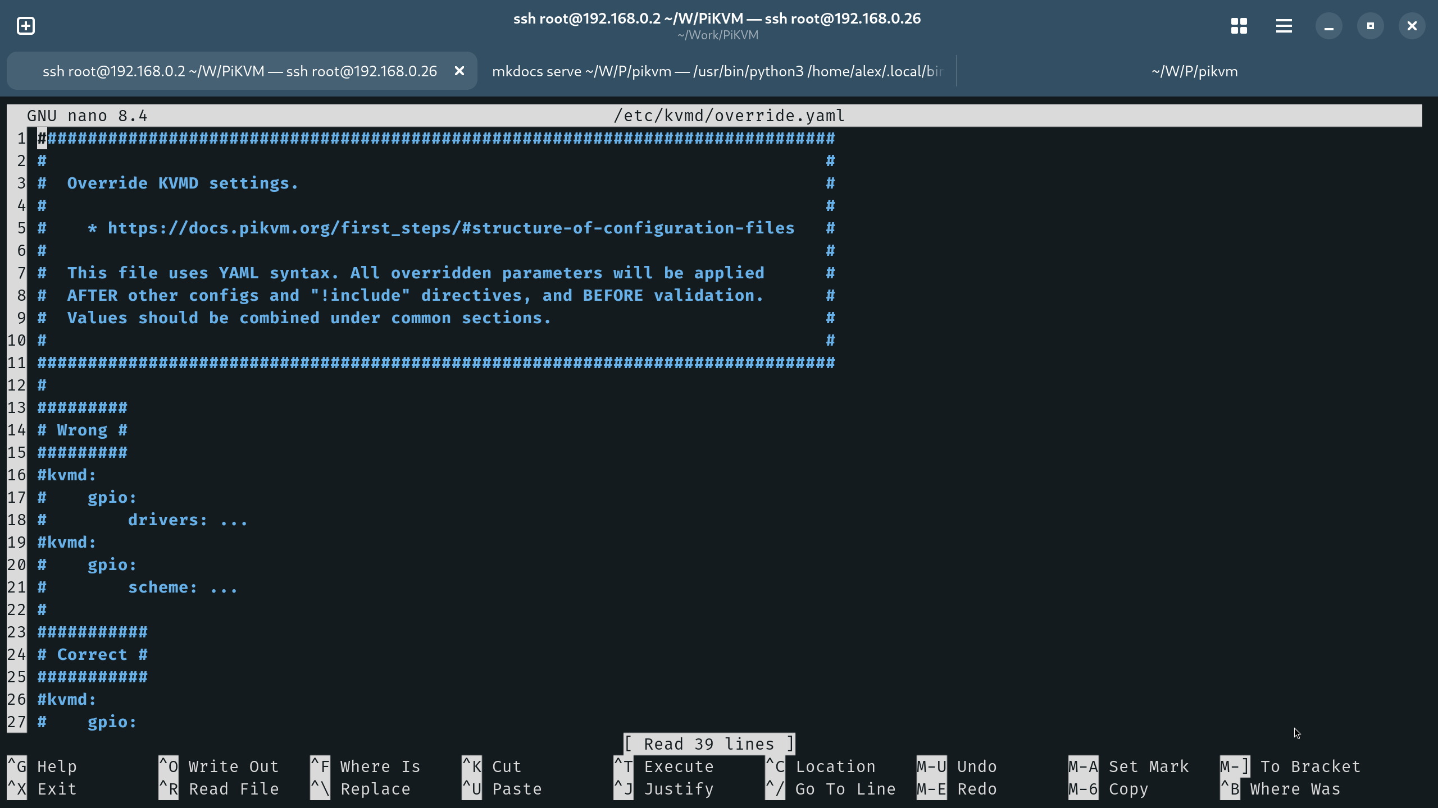Click the docs.pikvm.org URL in line 5
The height and width of the screenshot is (808, 1438).
click(x=450, y=228)
